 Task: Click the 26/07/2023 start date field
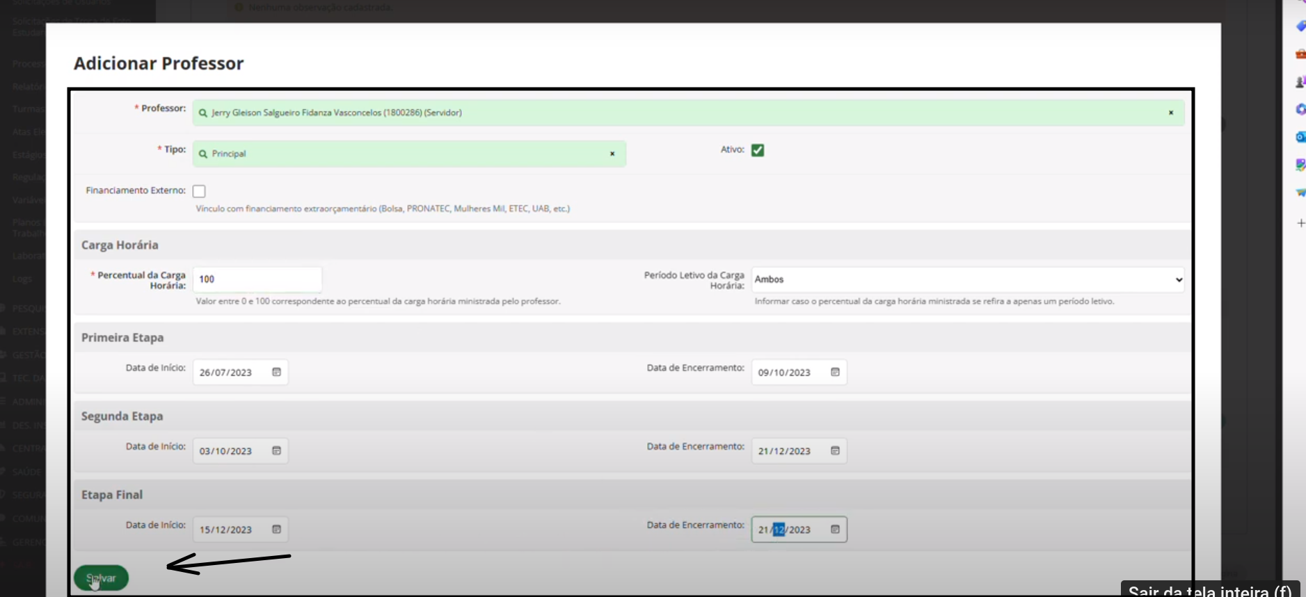point(240,373)
